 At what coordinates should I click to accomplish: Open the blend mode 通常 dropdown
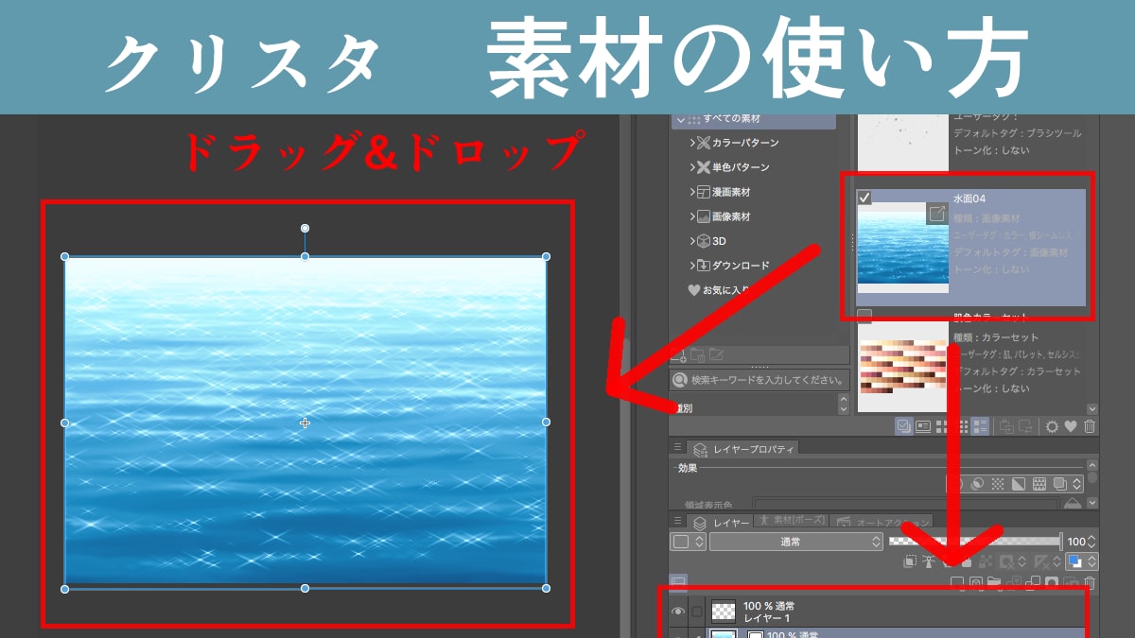[x=796, y=542]
